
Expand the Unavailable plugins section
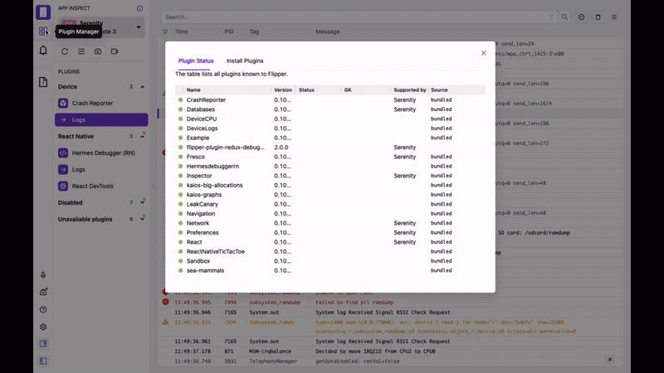[x=142, y=219]
